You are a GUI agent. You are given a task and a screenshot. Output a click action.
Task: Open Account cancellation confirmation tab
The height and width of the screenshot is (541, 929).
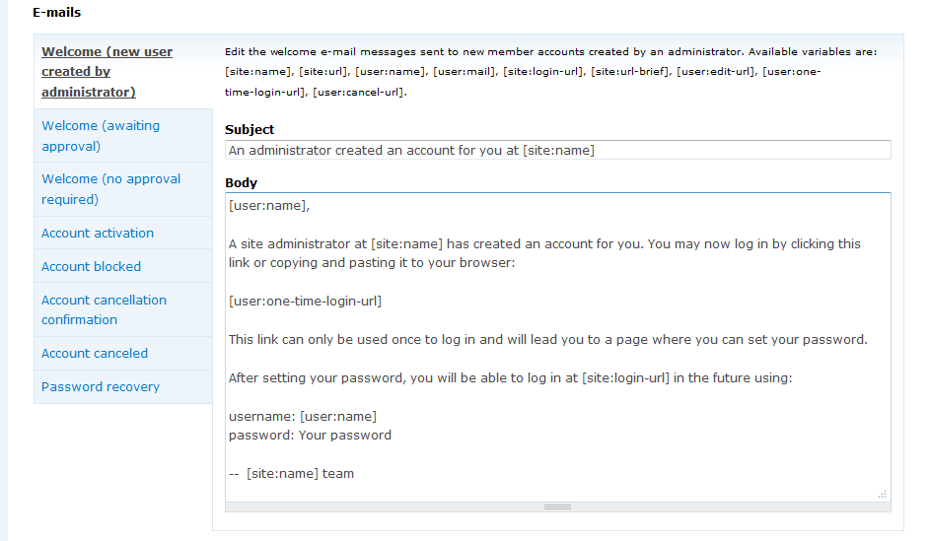click(104, 309)
